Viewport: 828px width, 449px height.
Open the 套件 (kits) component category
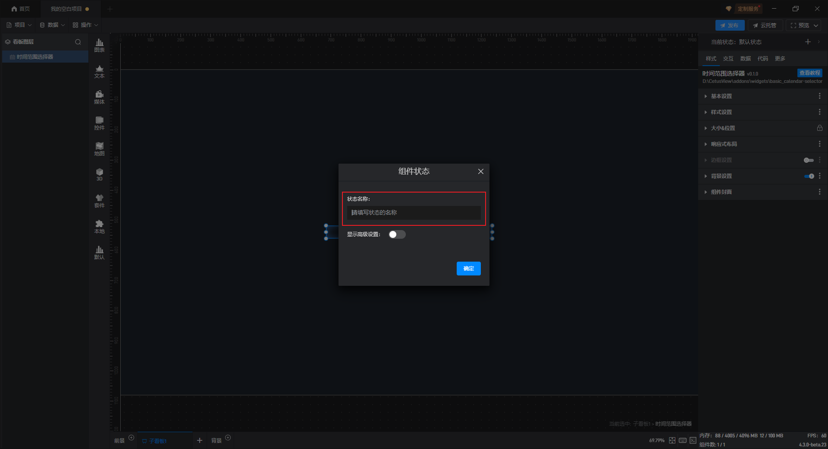[x=99, y=201]
